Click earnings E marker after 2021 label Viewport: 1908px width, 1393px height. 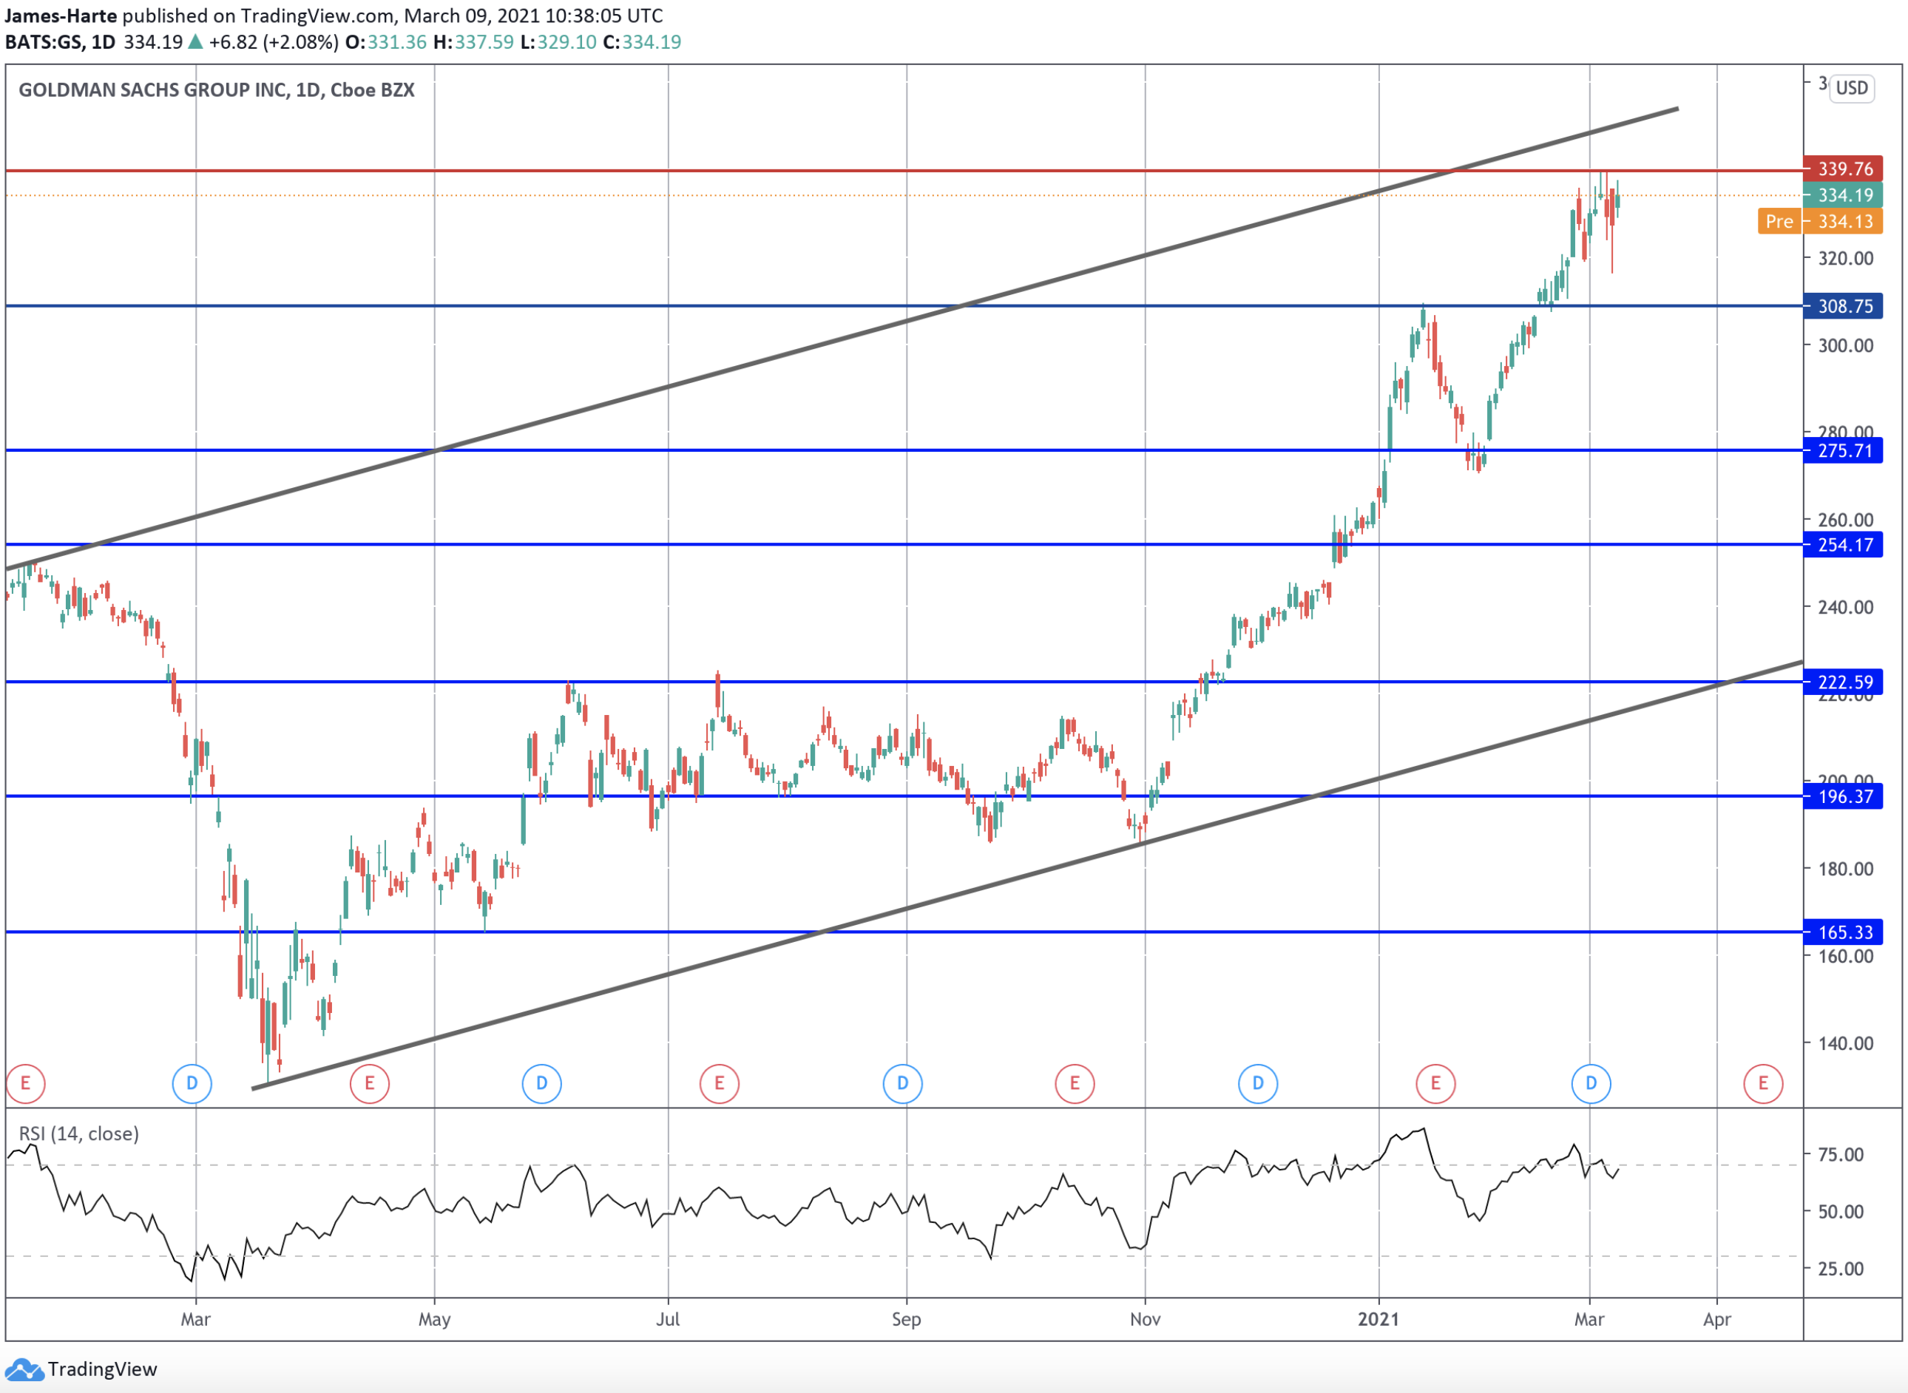(x=1435, y=1082)
